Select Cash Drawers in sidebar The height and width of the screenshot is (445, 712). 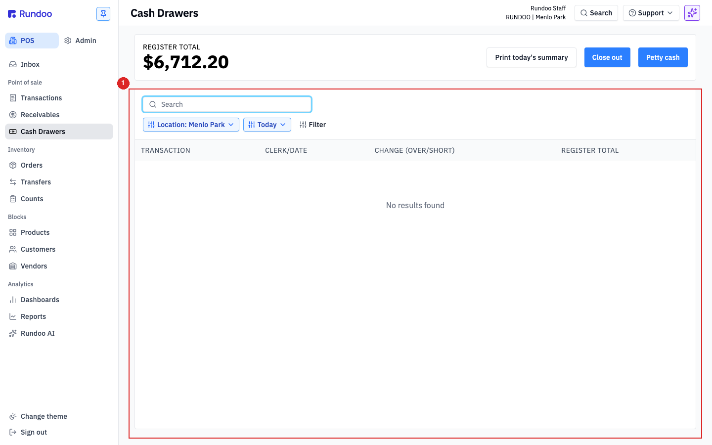(x=59, y=132)
